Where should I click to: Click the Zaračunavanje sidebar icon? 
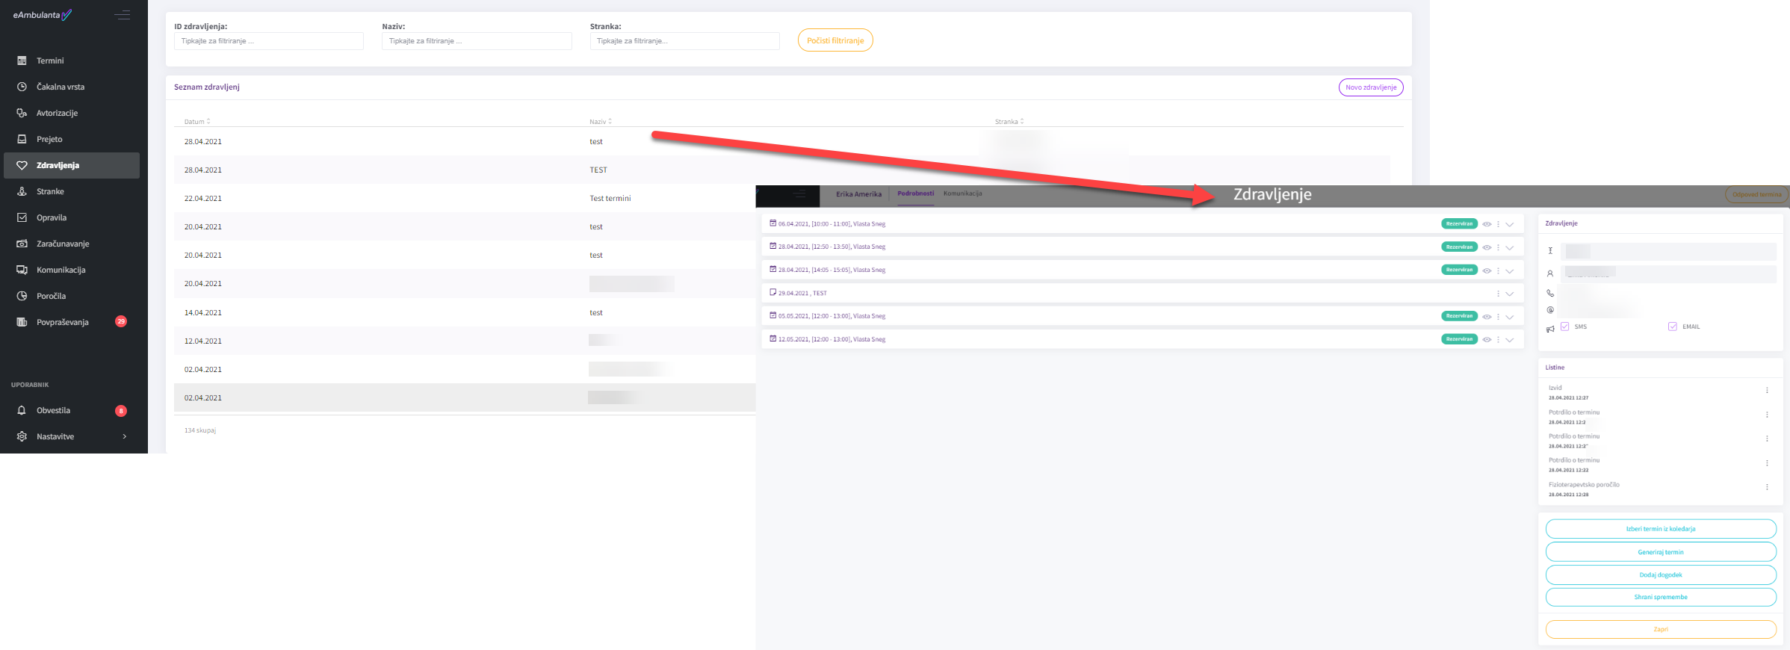click(x=22, y=244)
